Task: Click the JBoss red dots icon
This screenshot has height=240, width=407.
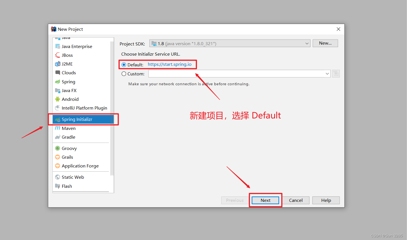Action: pyautogui.click(x=58, y=55)
